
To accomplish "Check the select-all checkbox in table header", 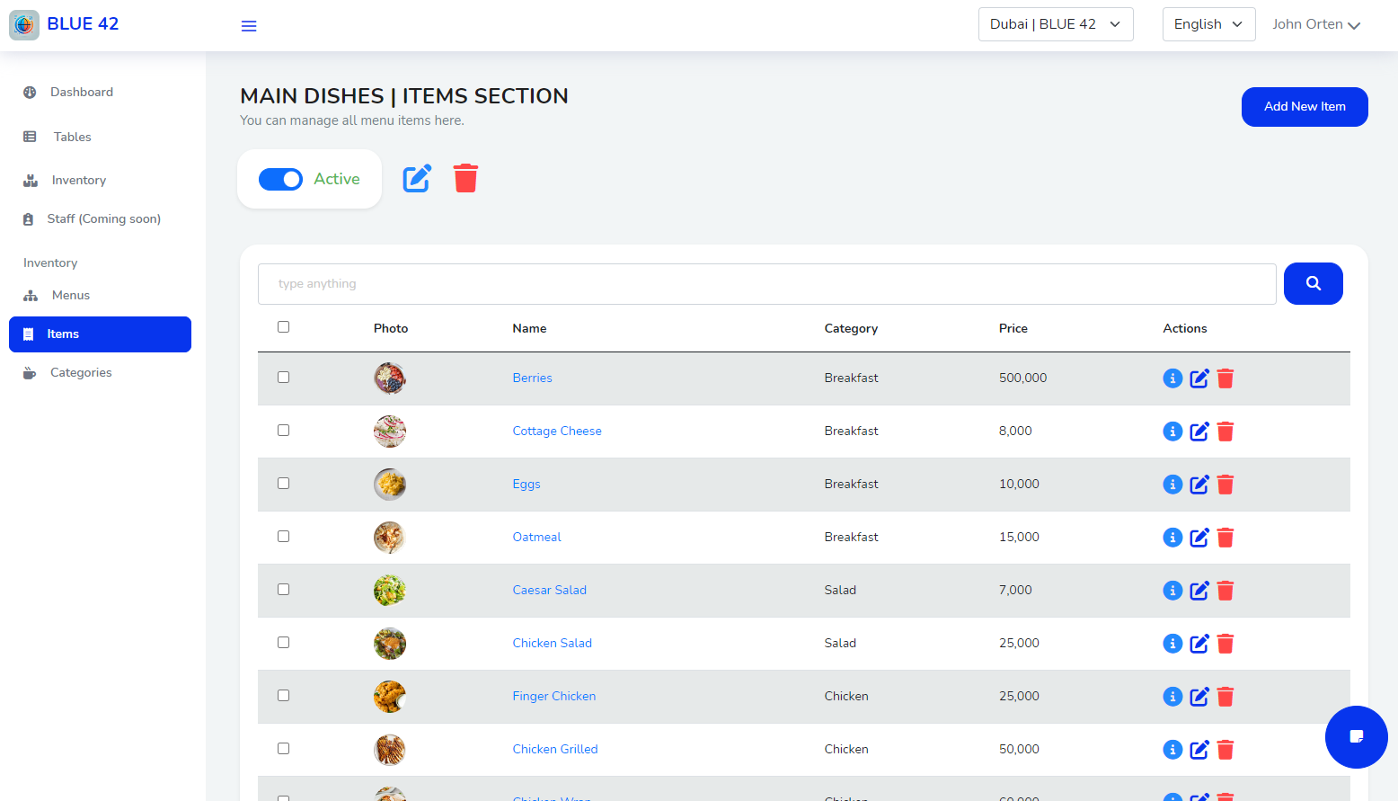I will pyautogui.click(x=284, y=327).
